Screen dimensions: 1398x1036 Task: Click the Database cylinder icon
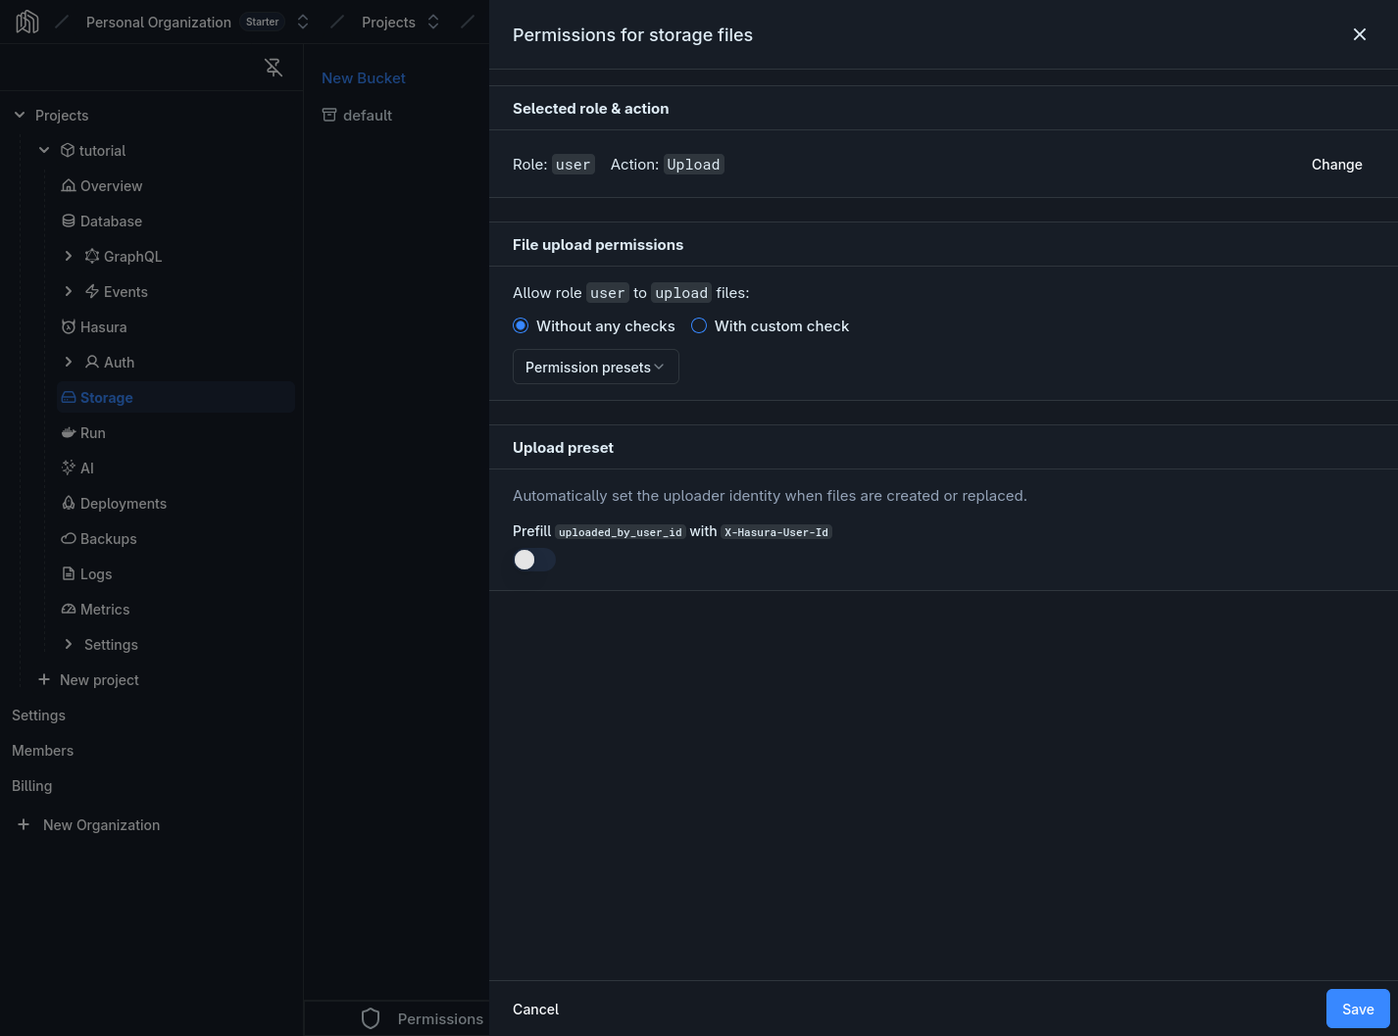click(69, 221)
